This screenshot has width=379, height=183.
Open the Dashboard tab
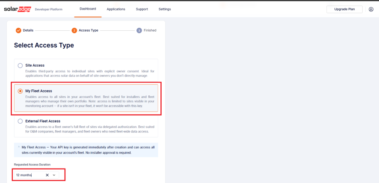coord(88,9)
